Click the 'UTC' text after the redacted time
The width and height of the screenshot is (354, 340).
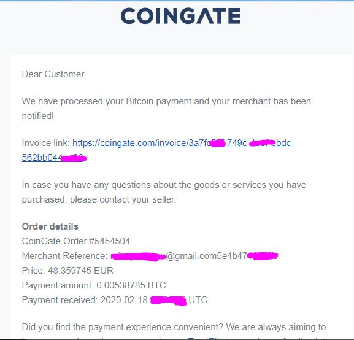[198, 300]
